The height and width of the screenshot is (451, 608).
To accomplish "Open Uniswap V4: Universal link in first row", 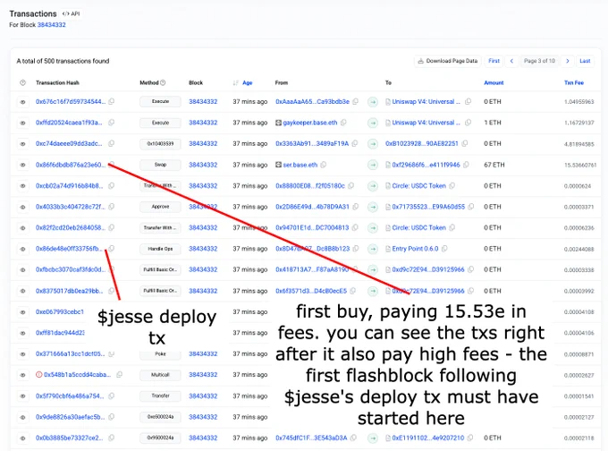I will 426,101.
